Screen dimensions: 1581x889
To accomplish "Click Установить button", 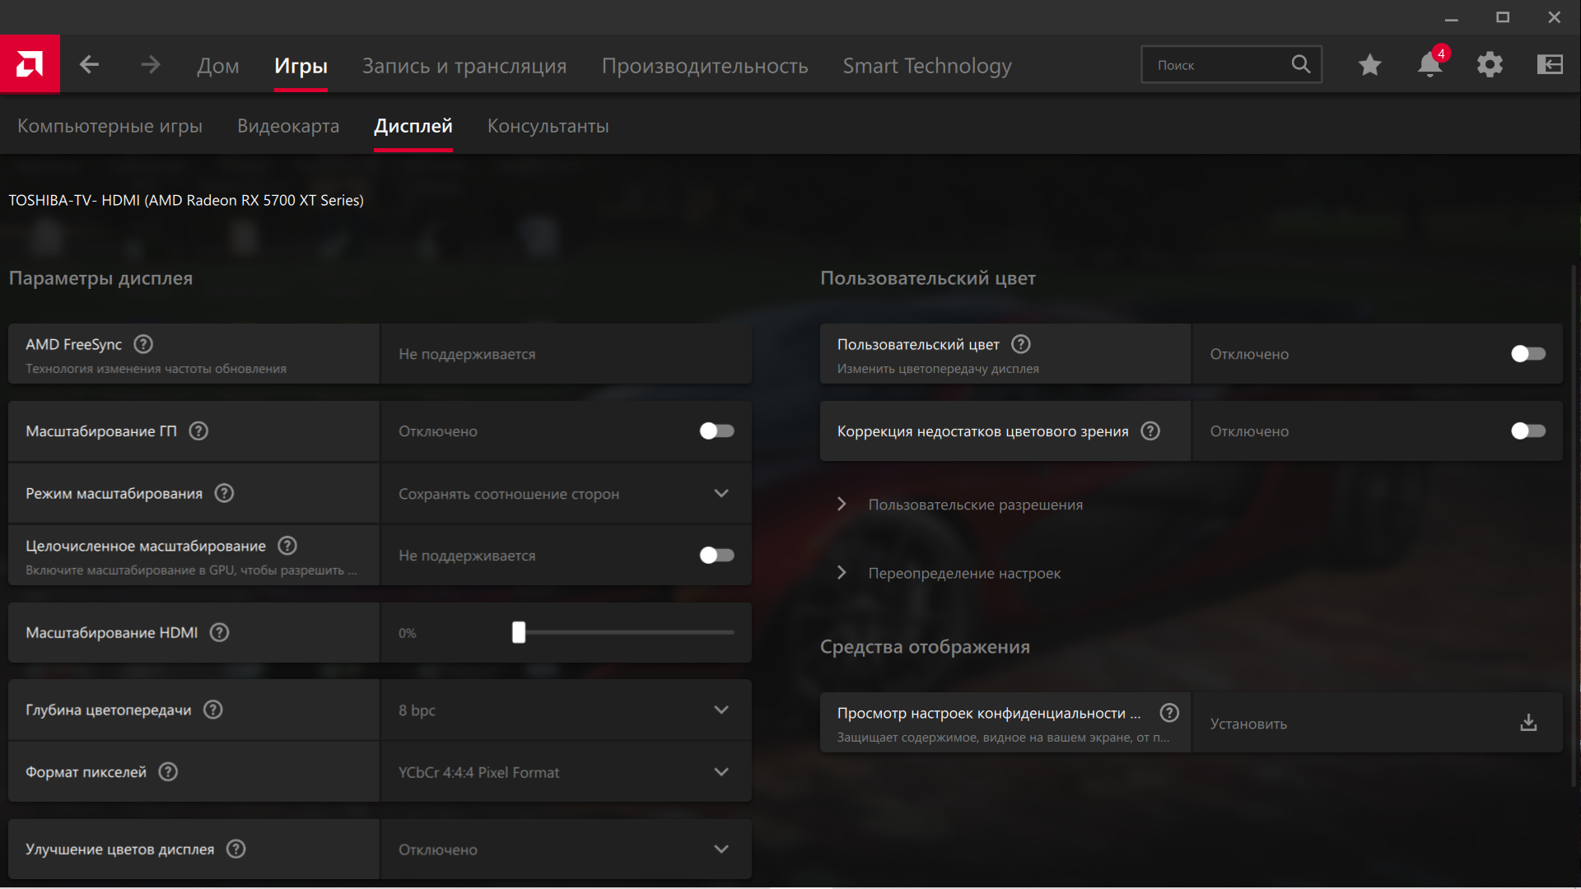I will coord(1248,724).
